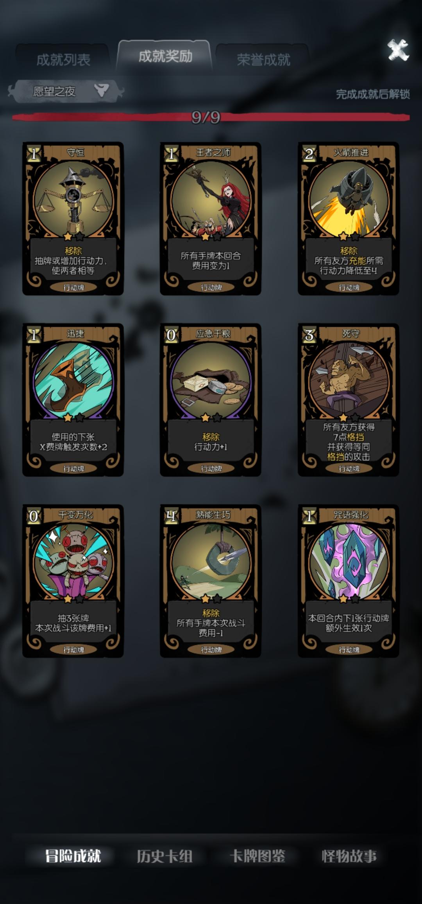Viewport: 422px width, 904px height.
Task: View the 迅捷 card details
Action: pos(73,400)
